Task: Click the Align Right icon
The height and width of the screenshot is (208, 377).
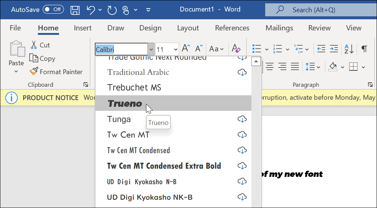Action: (x=282, y=66)
